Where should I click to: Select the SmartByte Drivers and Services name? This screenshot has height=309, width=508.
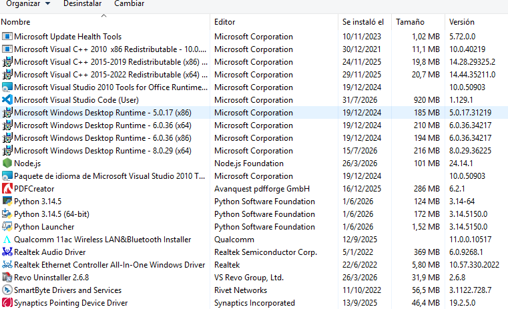pyautogui.click(x=67, y=290)
